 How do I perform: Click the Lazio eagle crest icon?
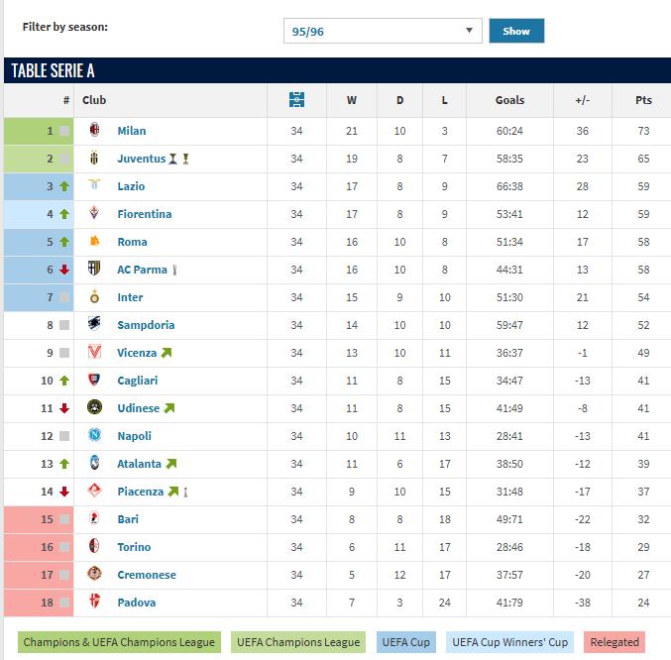95,186
